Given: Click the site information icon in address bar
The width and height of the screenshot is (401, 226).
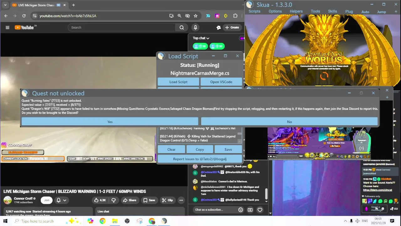Looking at the screenshot, I should click(x=34, y=16).
